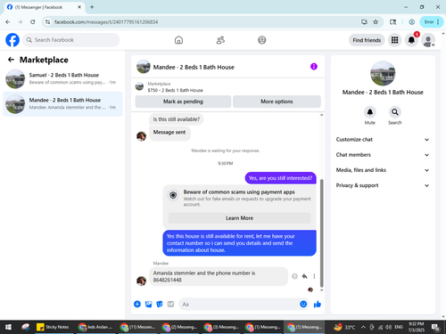Viewport: 446px width, 334px height.
Task: Open the Groups icon in top navigation
Action: tap(262, 40)
